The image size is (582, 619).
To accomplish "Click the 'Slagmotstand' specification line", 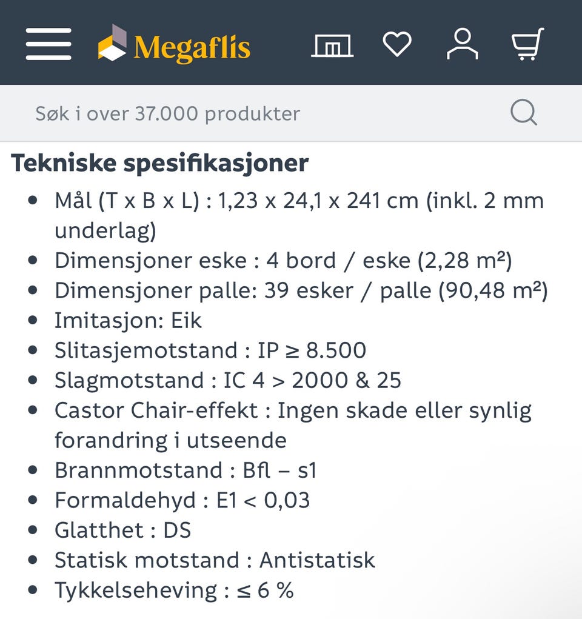I will click(228, 381).
